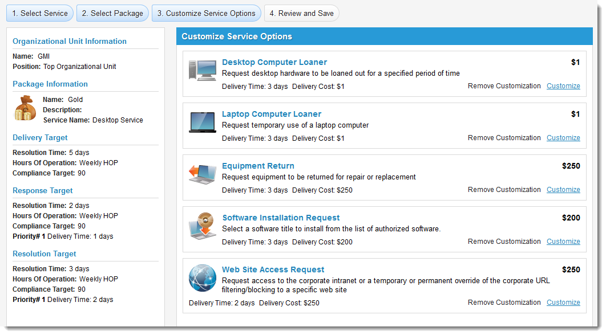Open the Software Installation Request title link

coord(281,218)
